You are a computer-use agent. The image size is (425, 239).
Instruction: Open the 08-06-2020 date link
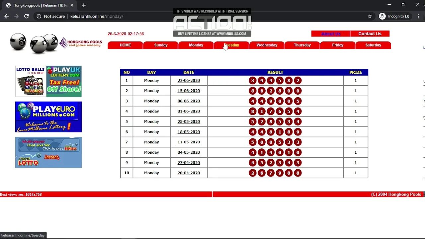(x=189, y=101)
